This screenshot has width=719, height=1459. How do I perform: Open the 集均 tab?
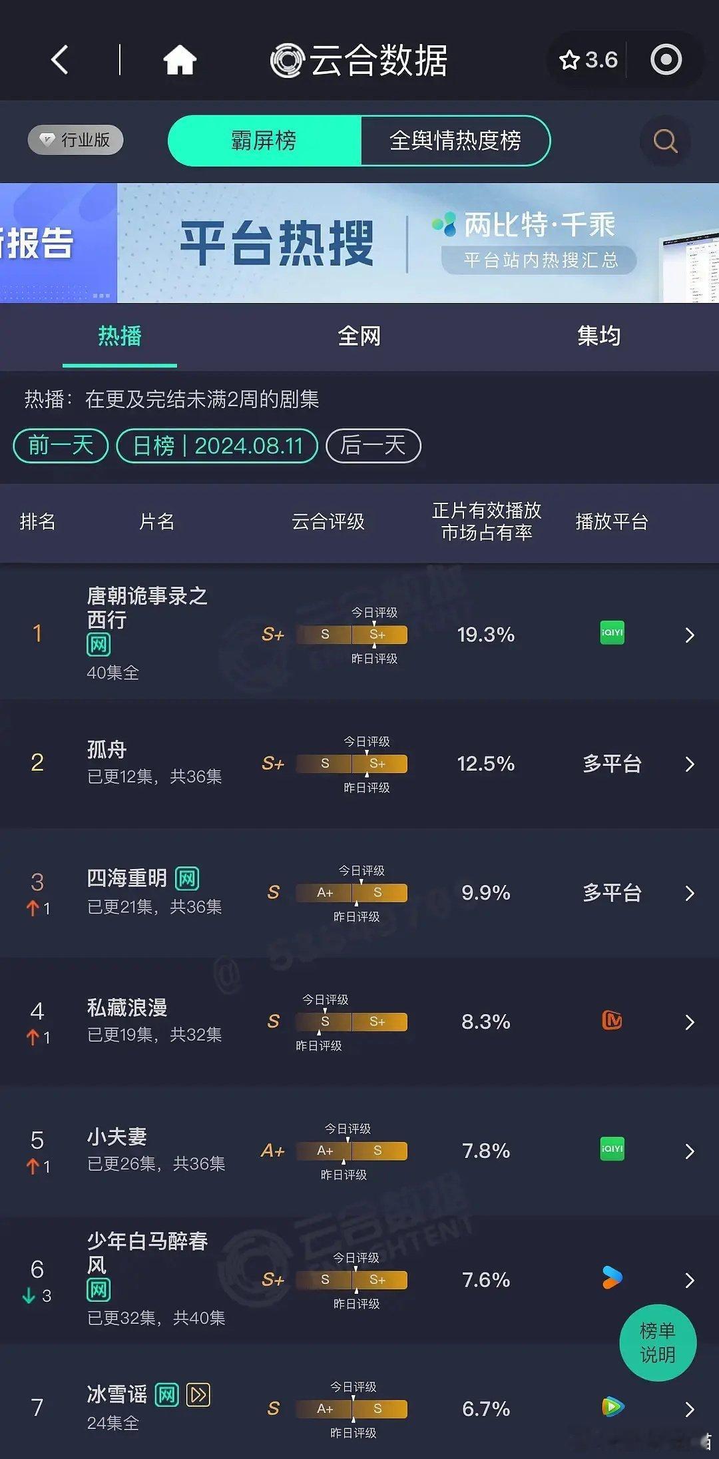(599, 336)
